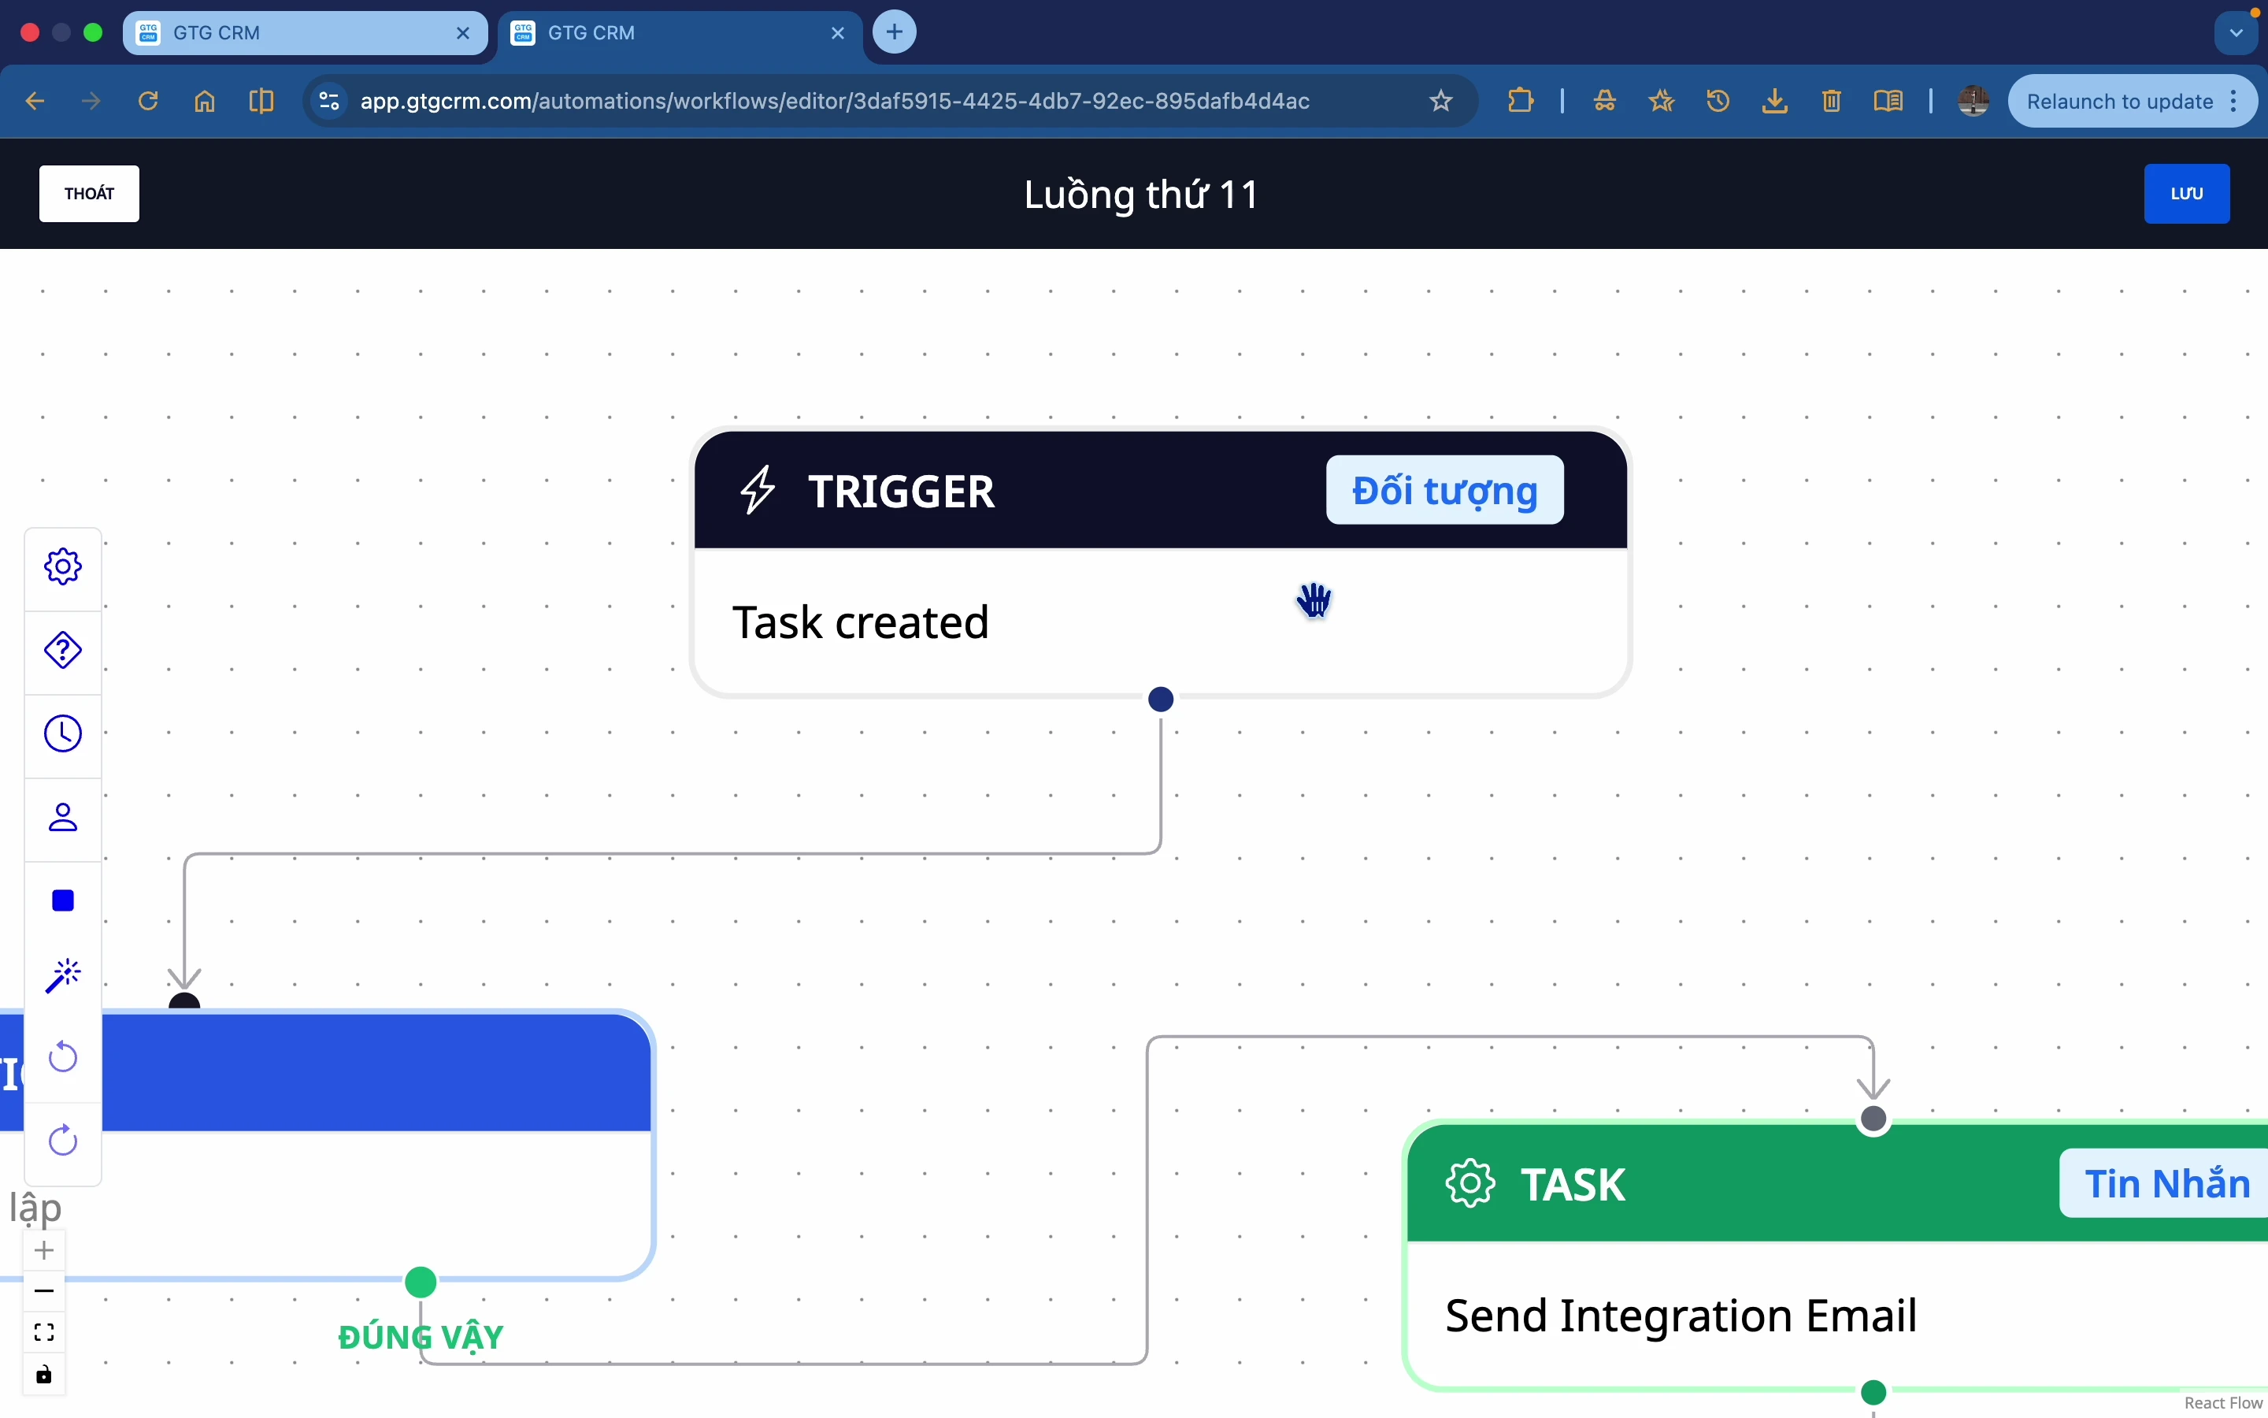Click the undo counterclockwise arrow icon

pyautogui.click(x=63, y=1058)
